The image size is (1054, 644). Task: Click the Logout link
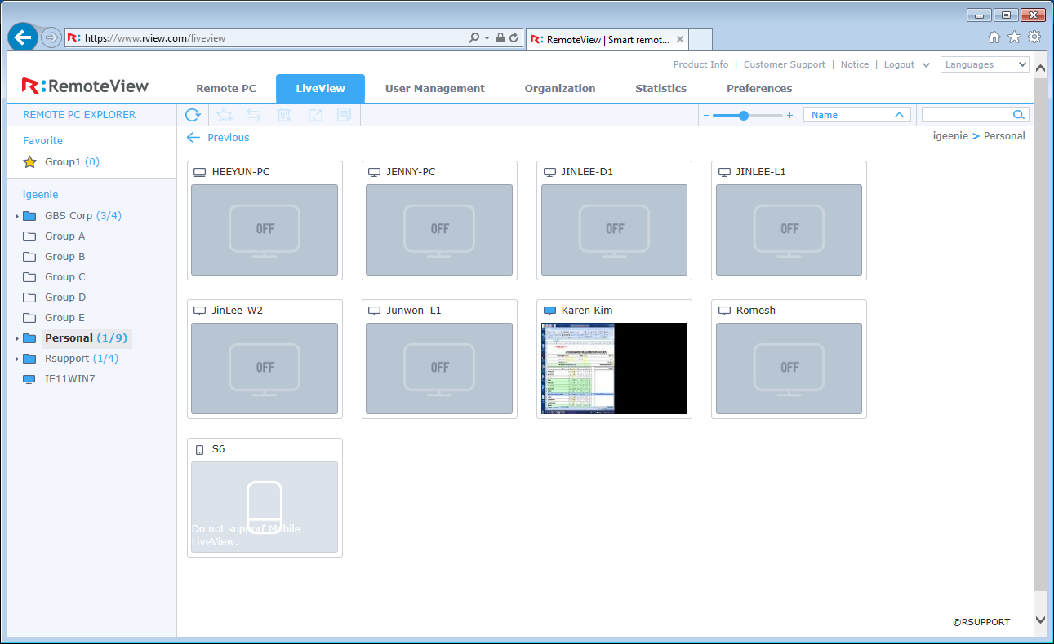(900, 64)
